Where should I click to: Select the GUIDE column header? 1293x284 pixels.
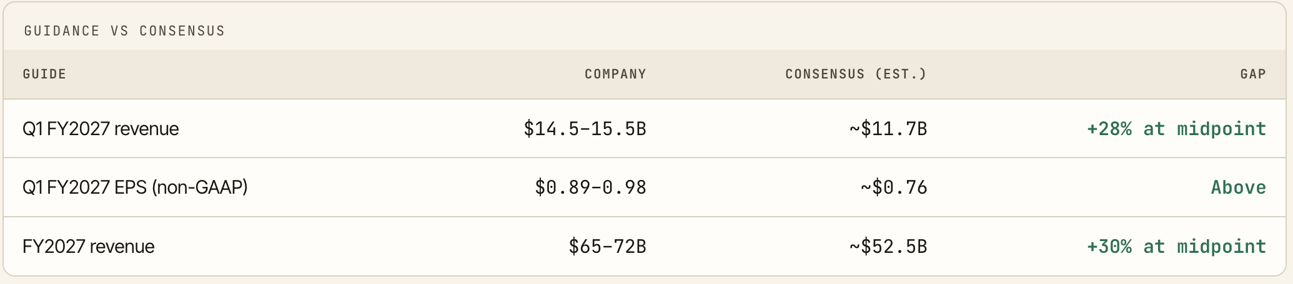44,74
